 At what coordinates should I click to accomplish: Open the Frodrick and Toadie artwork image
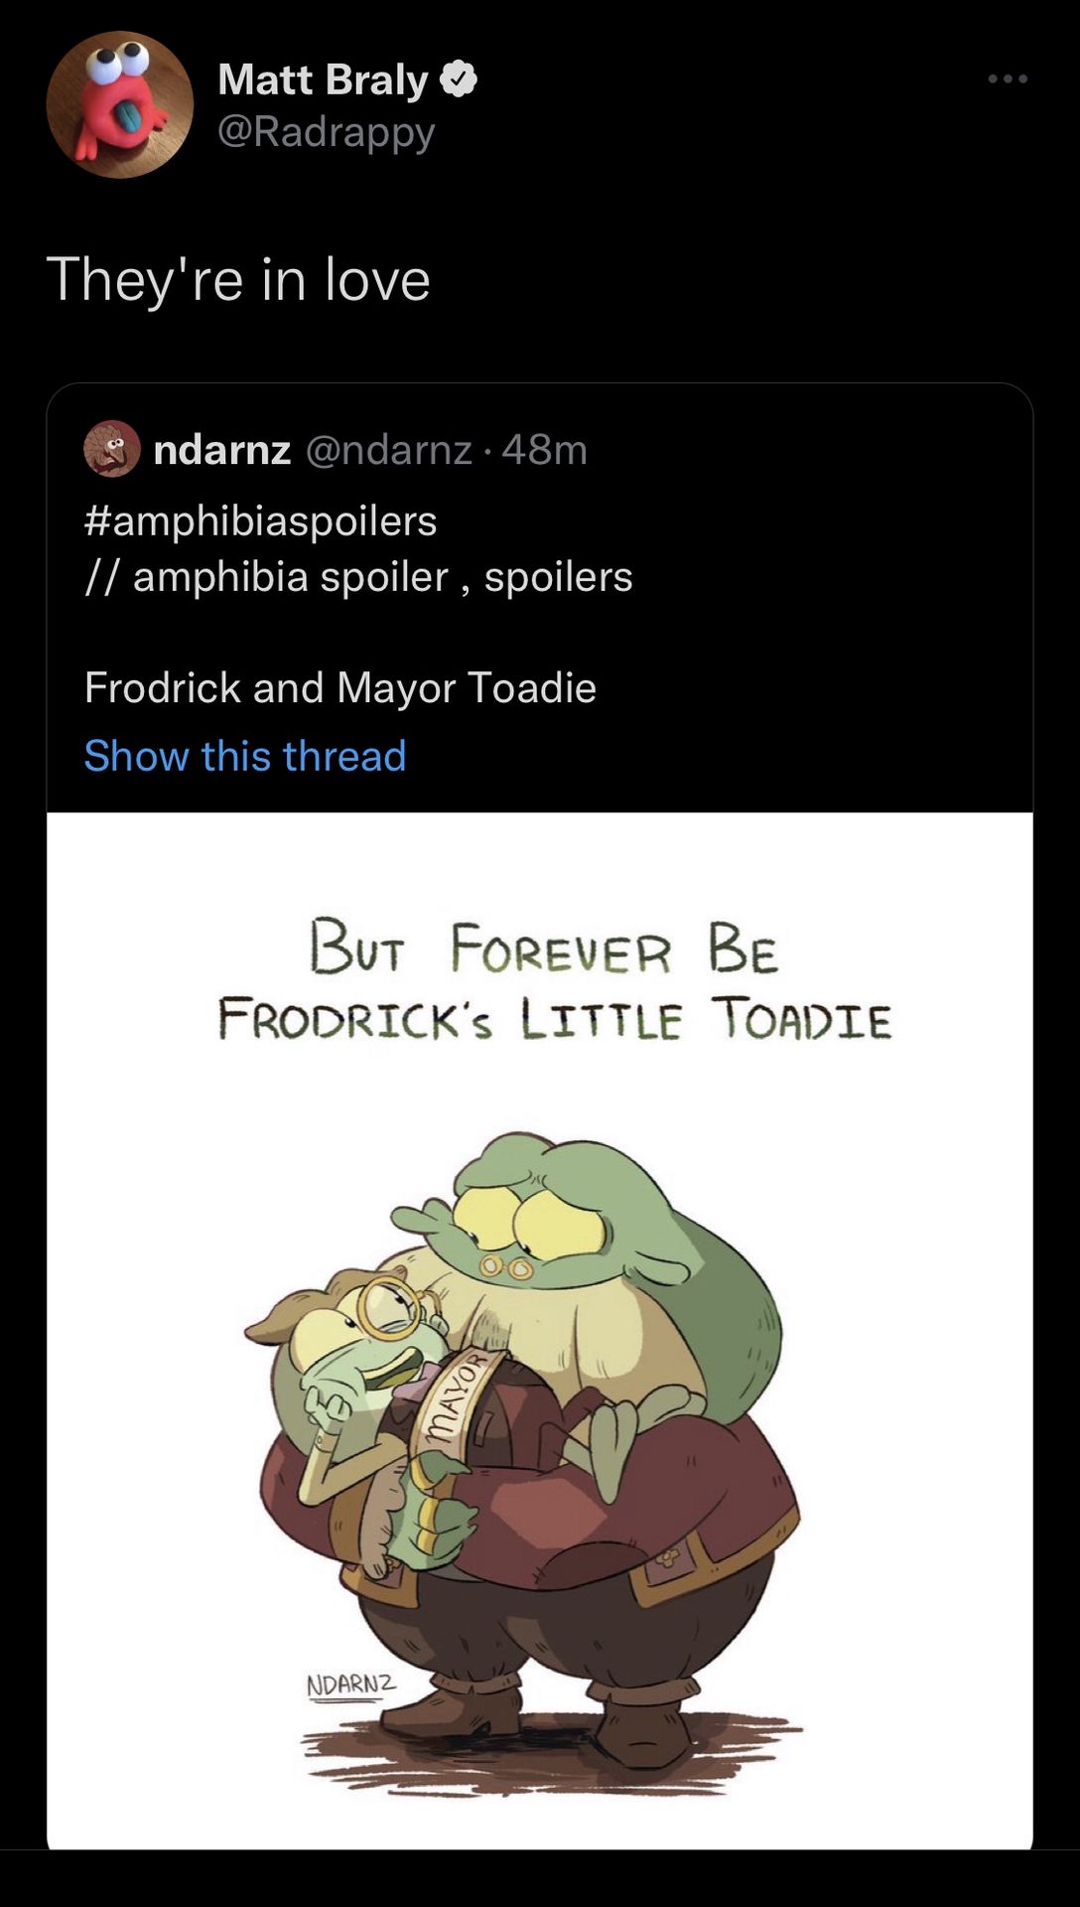click(x=540, y=1331)
